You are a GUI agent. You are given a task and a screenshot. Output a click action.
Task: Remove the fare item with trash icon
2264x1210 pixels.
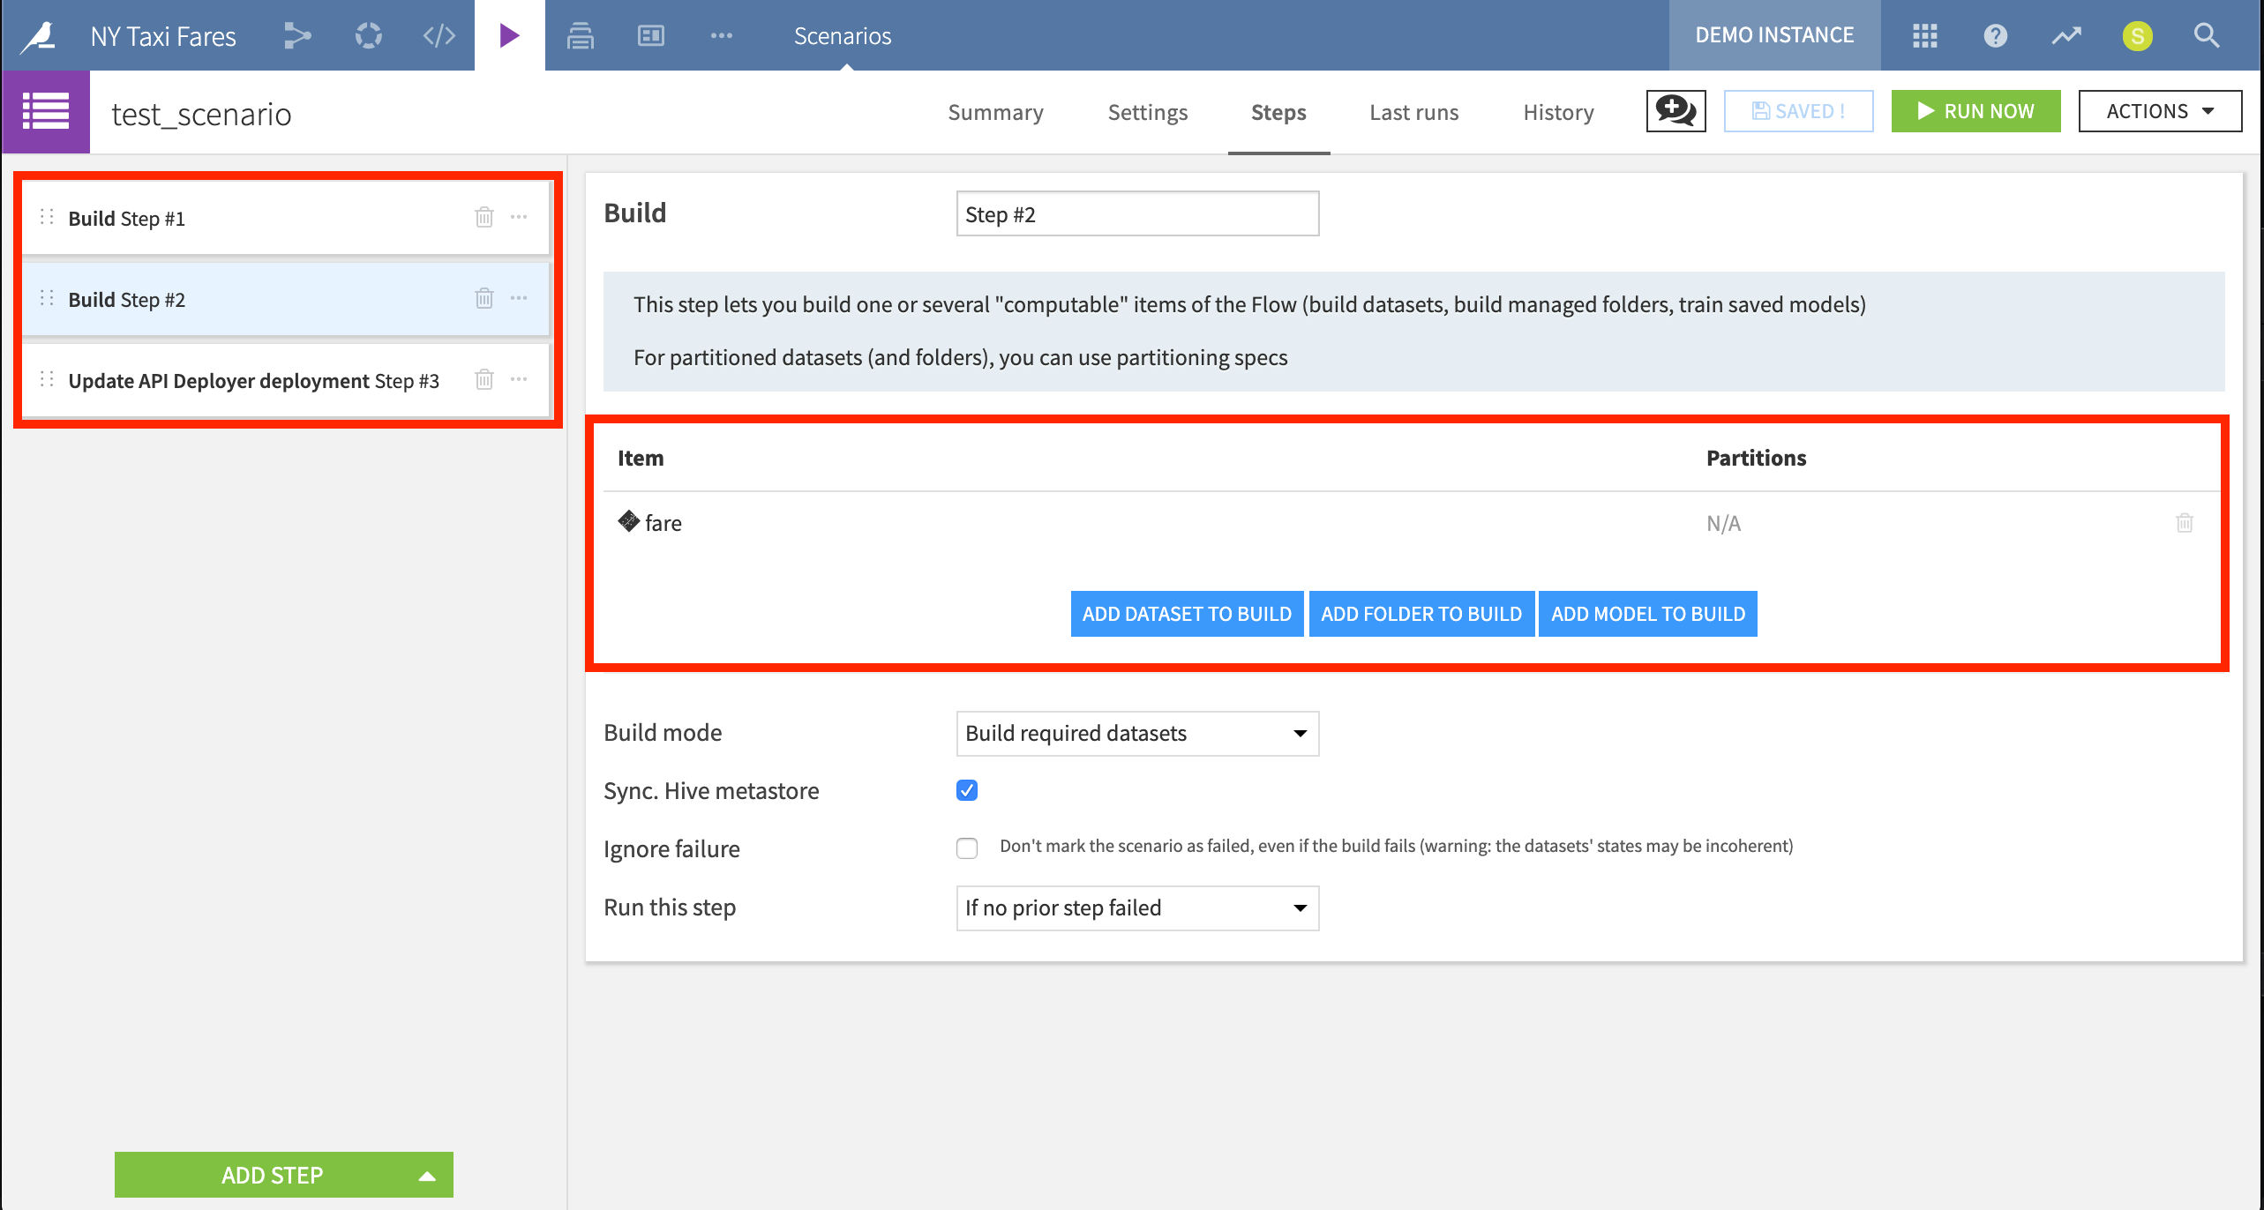click(x=2185, y=523)
